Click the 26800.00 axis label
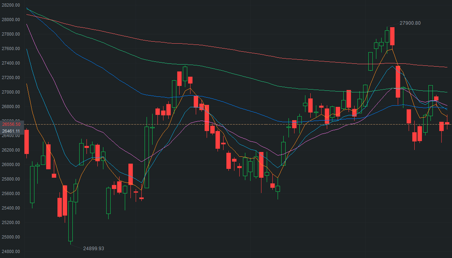Viewport: 452px width, 258px height. click(11, 107)
